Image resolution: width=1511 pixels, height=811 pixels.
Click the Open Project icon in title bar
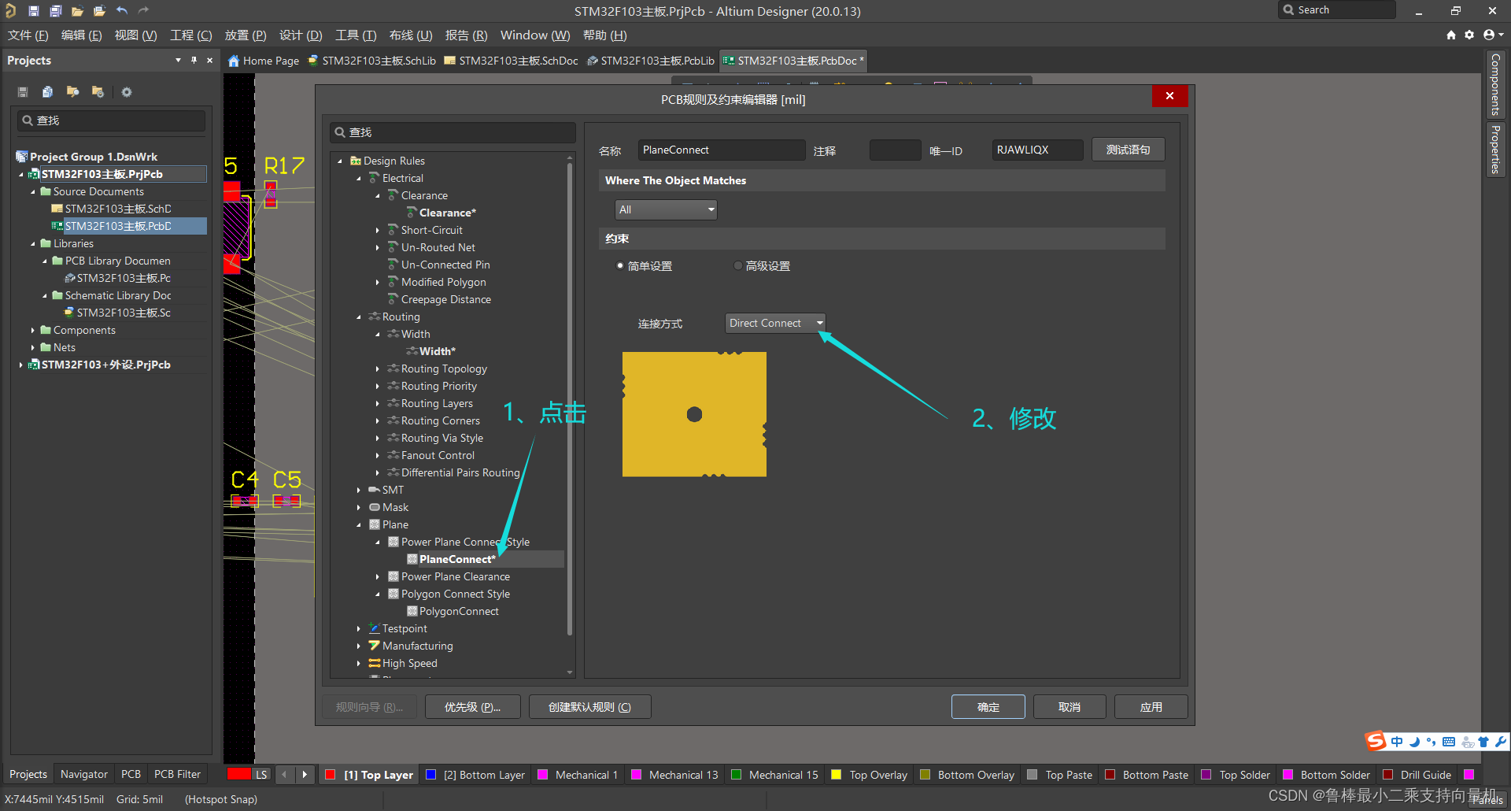pos(99,11)
